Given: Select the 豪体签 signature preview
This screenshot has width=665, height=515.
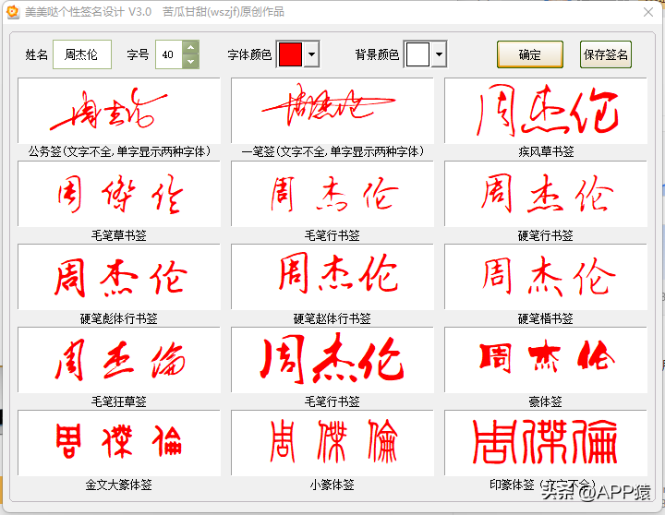Looking at the screenshot, I should (x=546, y=360).
